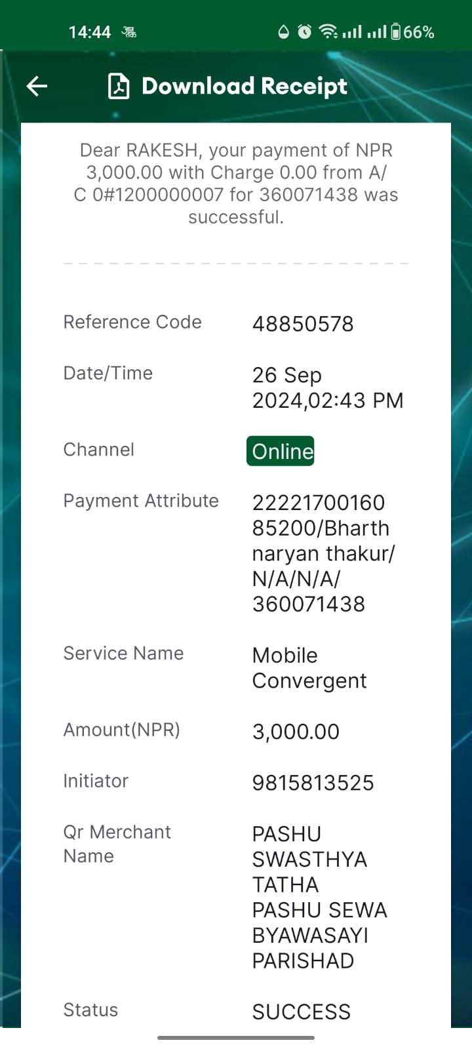The image size is (472, 1049).
Task: Tap the back arrow icon
Action: point(37,86)
